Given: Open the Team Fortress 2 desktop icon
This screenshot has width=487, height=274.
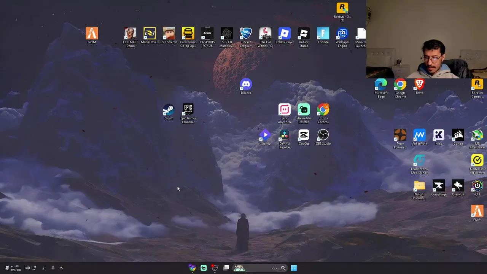Looking at the screenshot, I should [400, 139].
